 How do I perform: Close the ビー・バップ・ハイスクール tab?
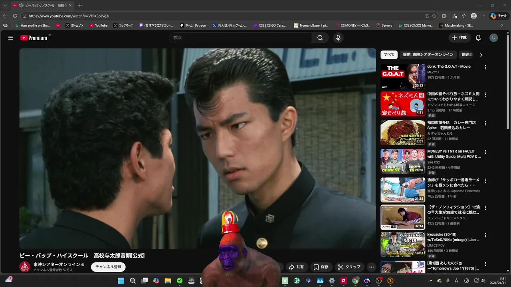click(70, 5)
